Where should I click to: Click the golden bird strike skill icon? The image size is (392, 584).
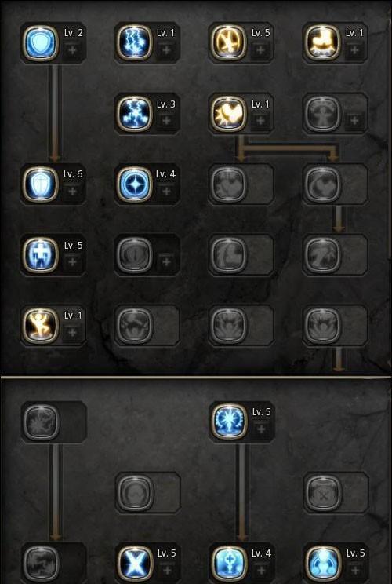point(229,114)
